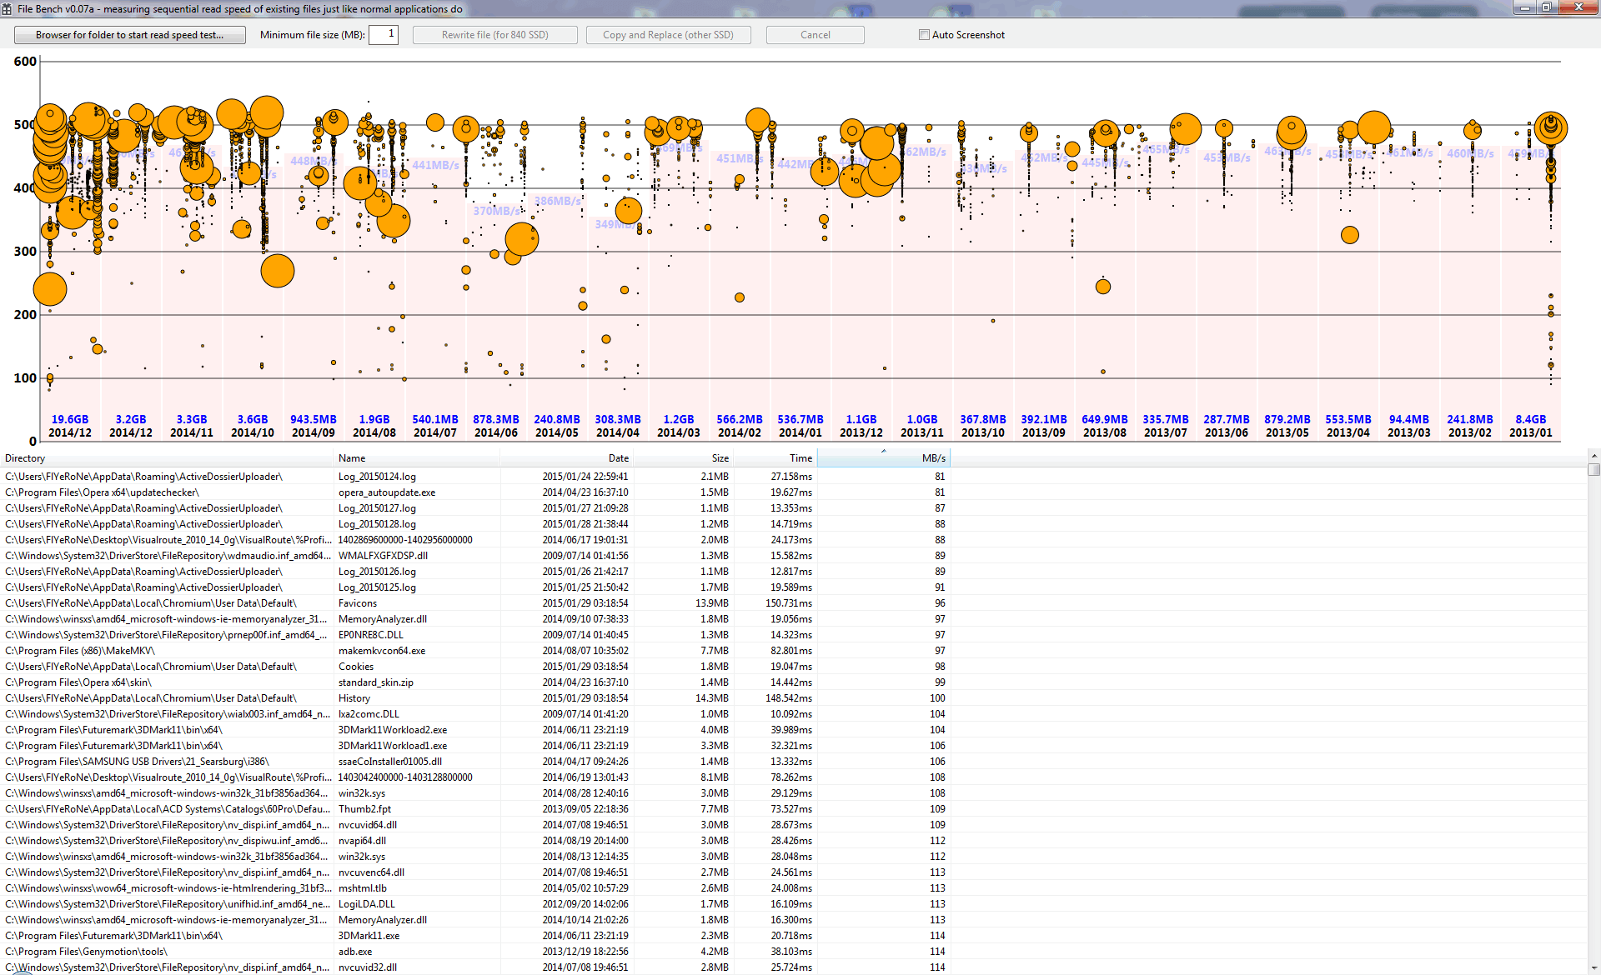Click the Browser for folder button
The height and width of the screenshot is (975, 1601).
click(130, 35)
